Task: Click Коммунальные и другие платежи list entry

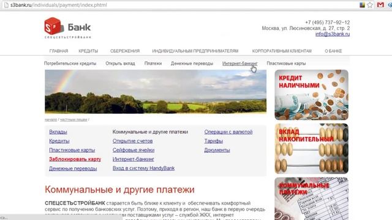Action: pos(150,132)
